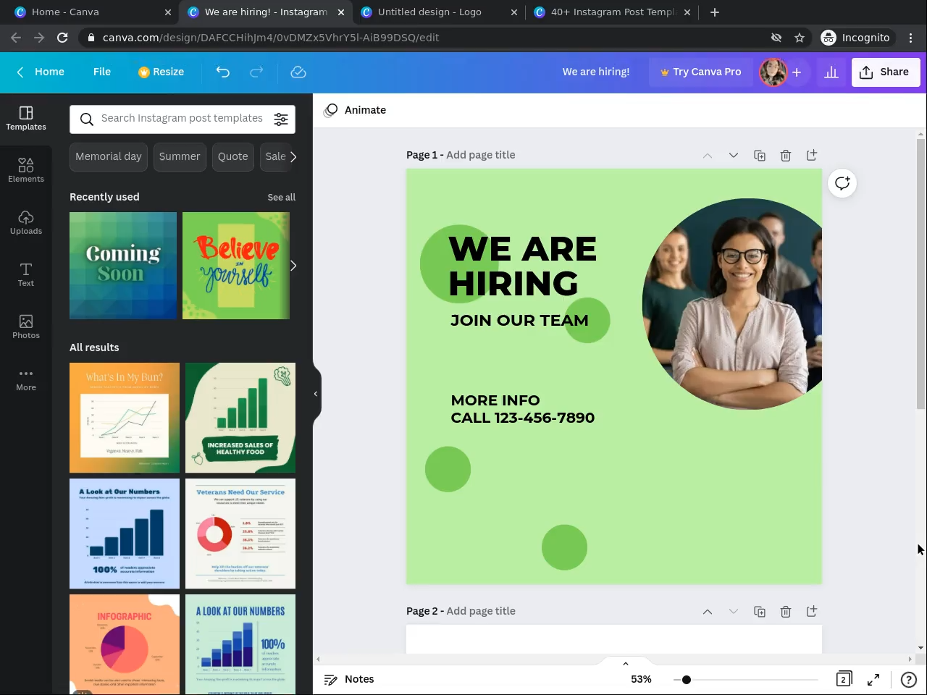Image resolution: width=927 pixels, height=695 pixels.
Task: Move Page 2 up with chevron
Action: [x=708, y=612]
